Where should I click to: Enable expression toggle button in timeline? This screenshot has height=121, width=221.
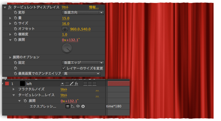(68, 106)
